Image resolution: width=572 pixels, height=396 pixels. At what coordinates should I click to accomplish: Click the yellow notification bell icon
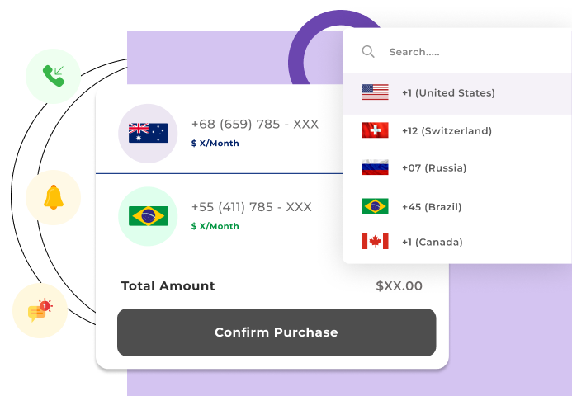point(54,197)
